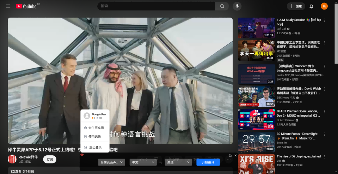Close the translation toolbar
Screen dimensions: 338x174
click(235, 155)
